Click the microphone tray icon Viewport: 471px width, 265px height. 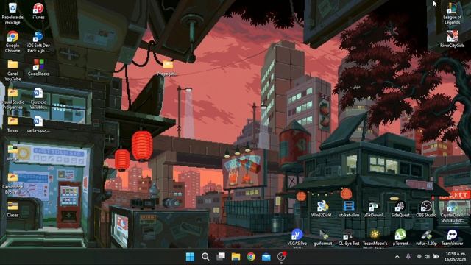[x=408, y=257]
